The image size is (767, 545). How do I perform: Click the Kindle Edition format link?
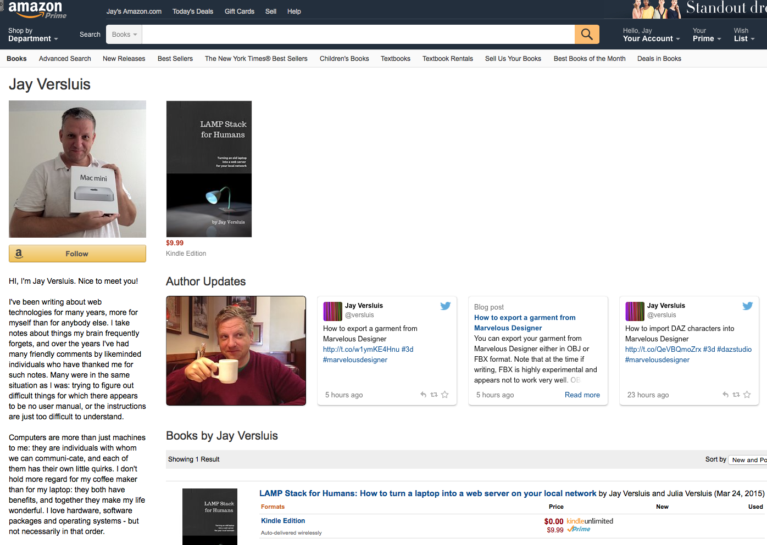click(283, 521)
